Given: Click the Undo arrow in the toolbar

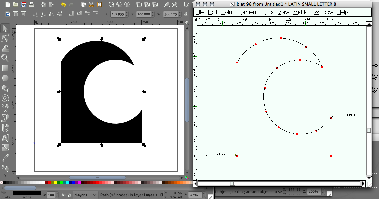Looking at the screenshot, I should click(x=63, y=5).
